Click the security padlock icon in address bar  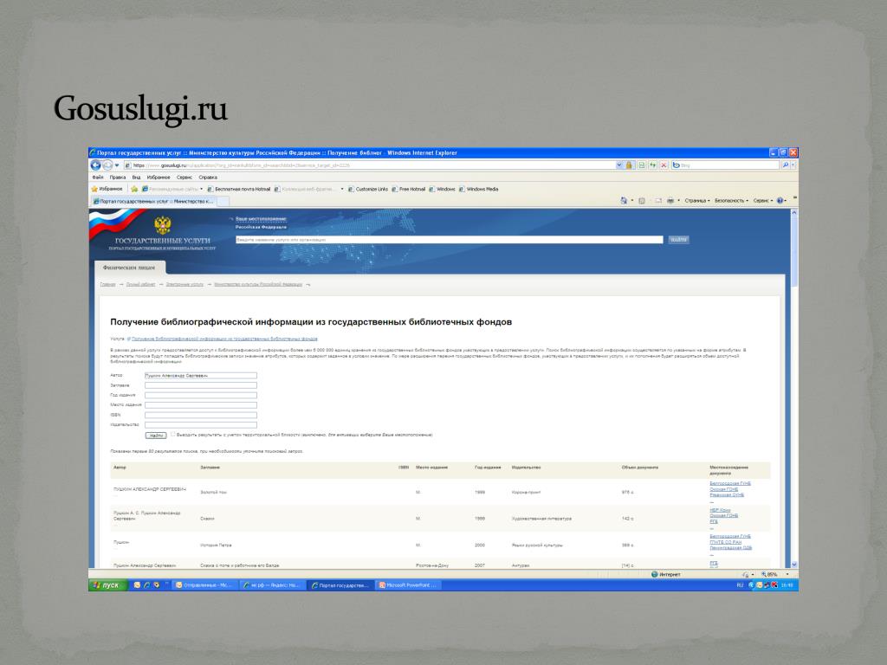(629, 165)
